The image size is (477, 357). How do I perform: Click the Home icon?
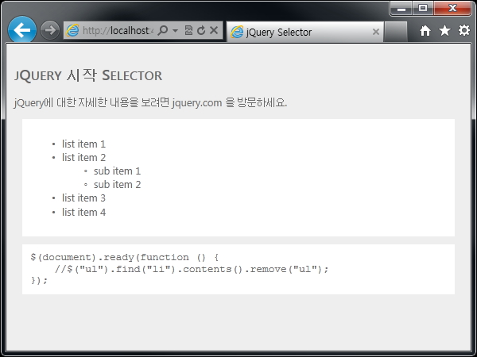tap(425, 31)
